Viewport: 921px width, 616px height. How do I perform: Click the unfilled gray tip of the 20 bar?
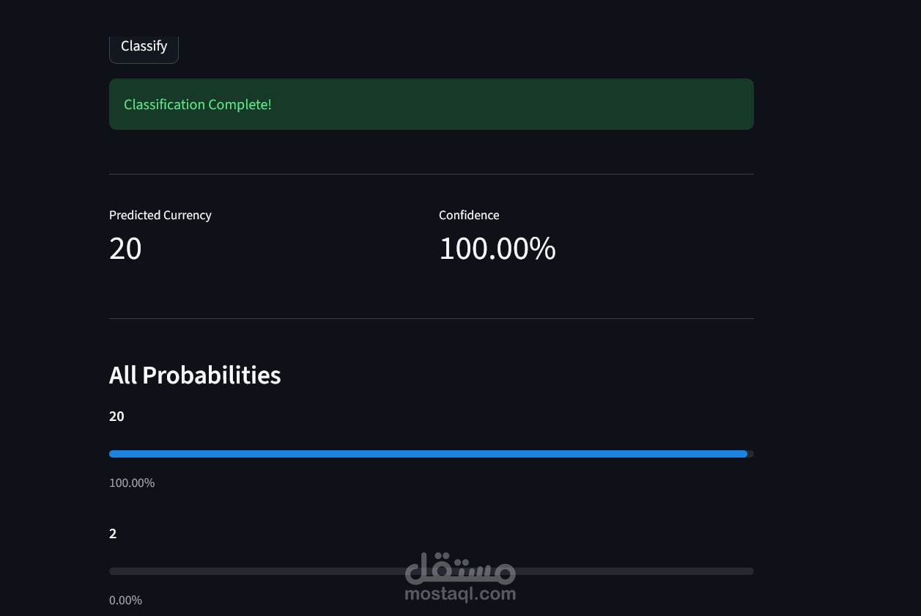[x=750, y=454]
